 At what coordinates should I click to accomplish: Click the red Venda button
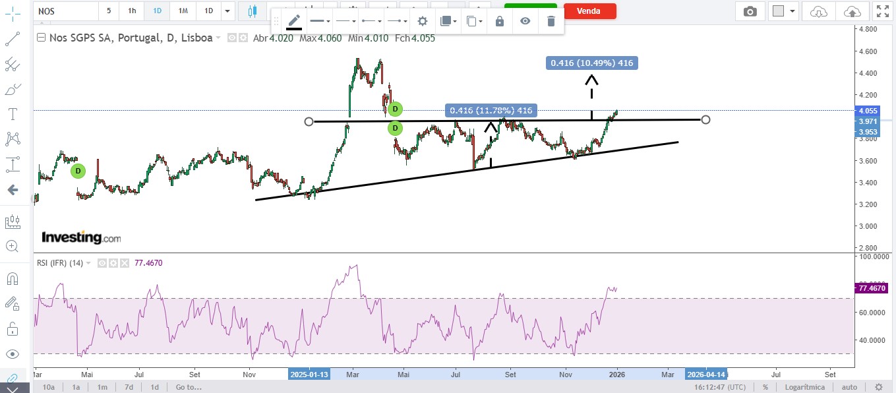point(589,11)
